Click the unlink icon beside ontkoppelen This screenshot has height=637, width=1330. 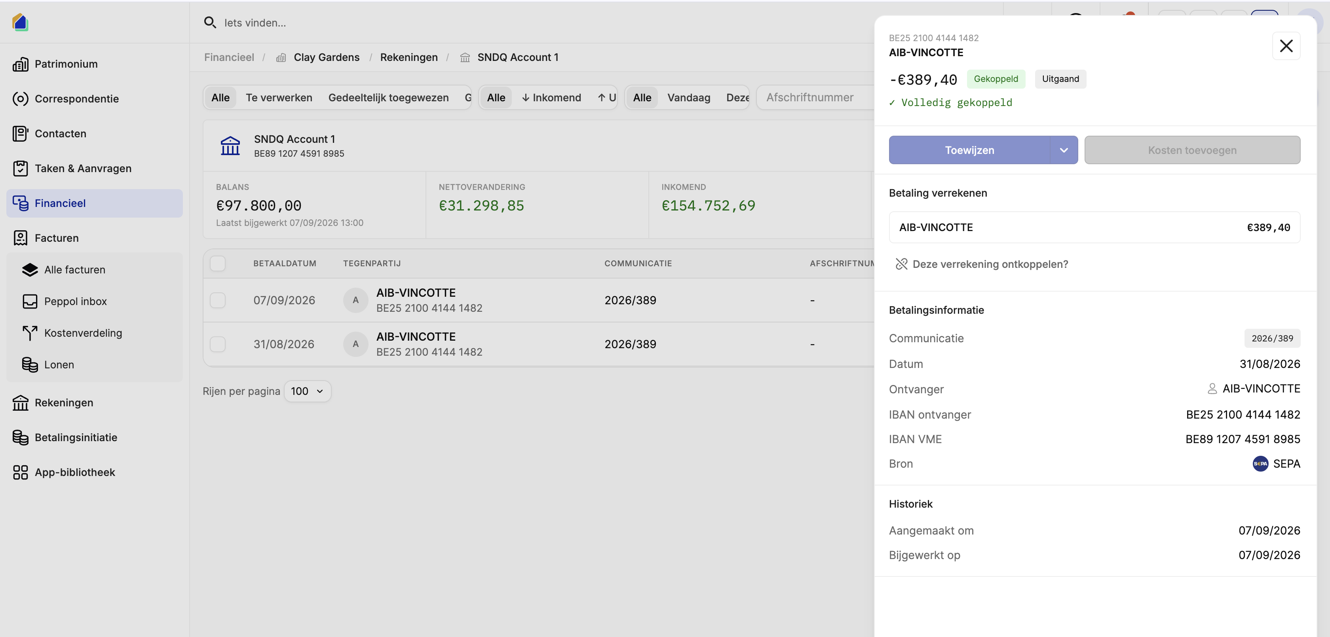point(901,264)
